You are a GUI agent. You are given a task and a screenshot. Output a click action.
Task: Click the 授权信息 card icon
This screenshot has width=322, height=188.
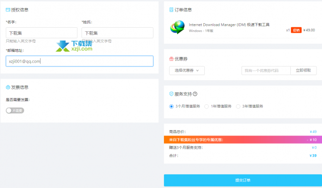(x=8, y=10)
